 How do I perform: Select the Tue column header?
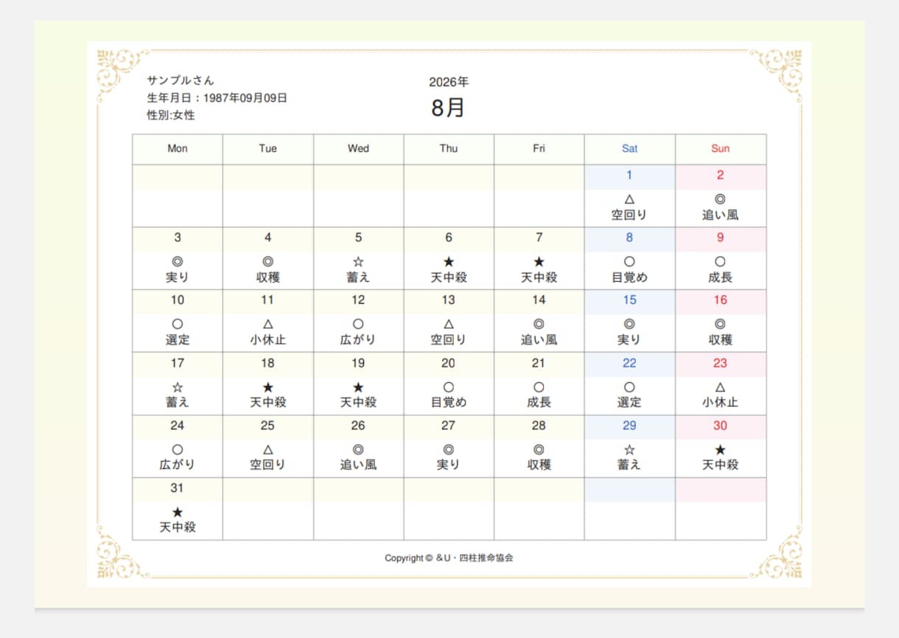[x=268, y=149]
